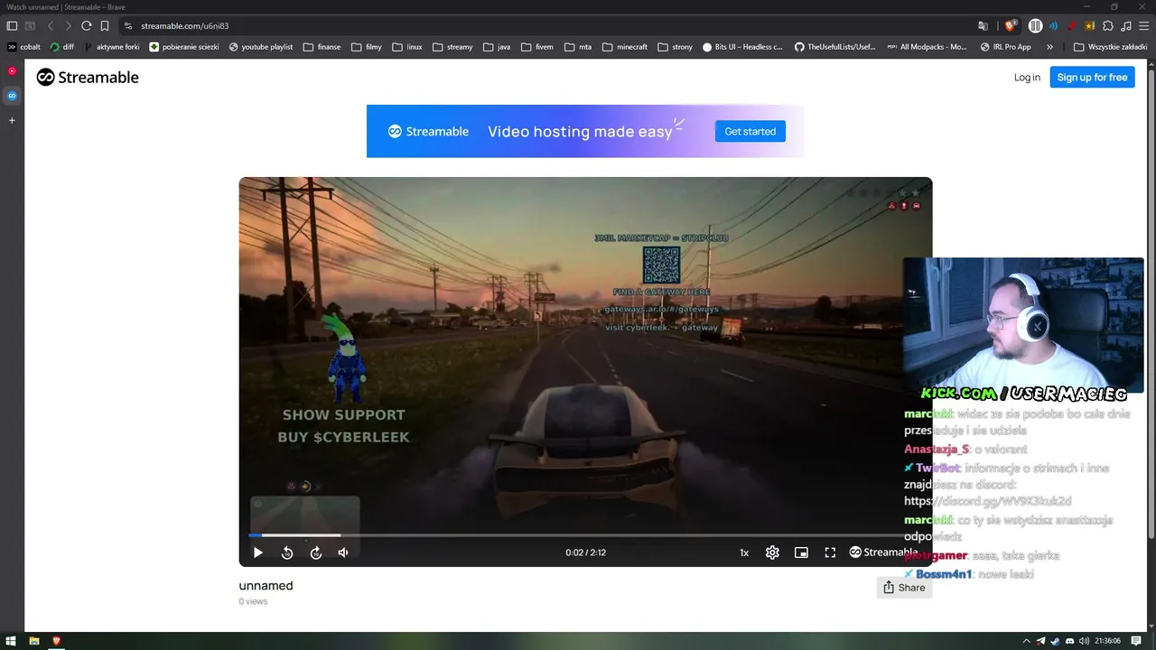
Task: Open the All Modpacks bookmark
Action: click(928, 47)
